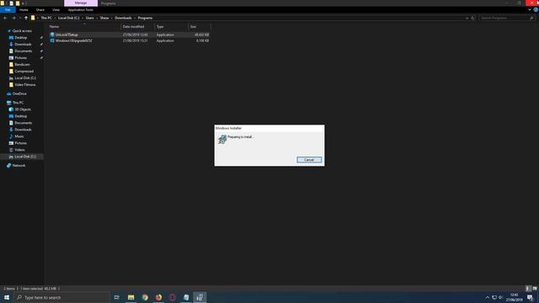Open pinned Pictures under Quick access
This screenshot has height=303, width=539.
click(20, 58)
